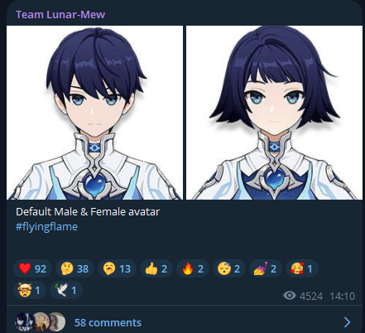This screenshot has height=333, width=365.
Task: Open the 58 comments thread
Action: 108,322
